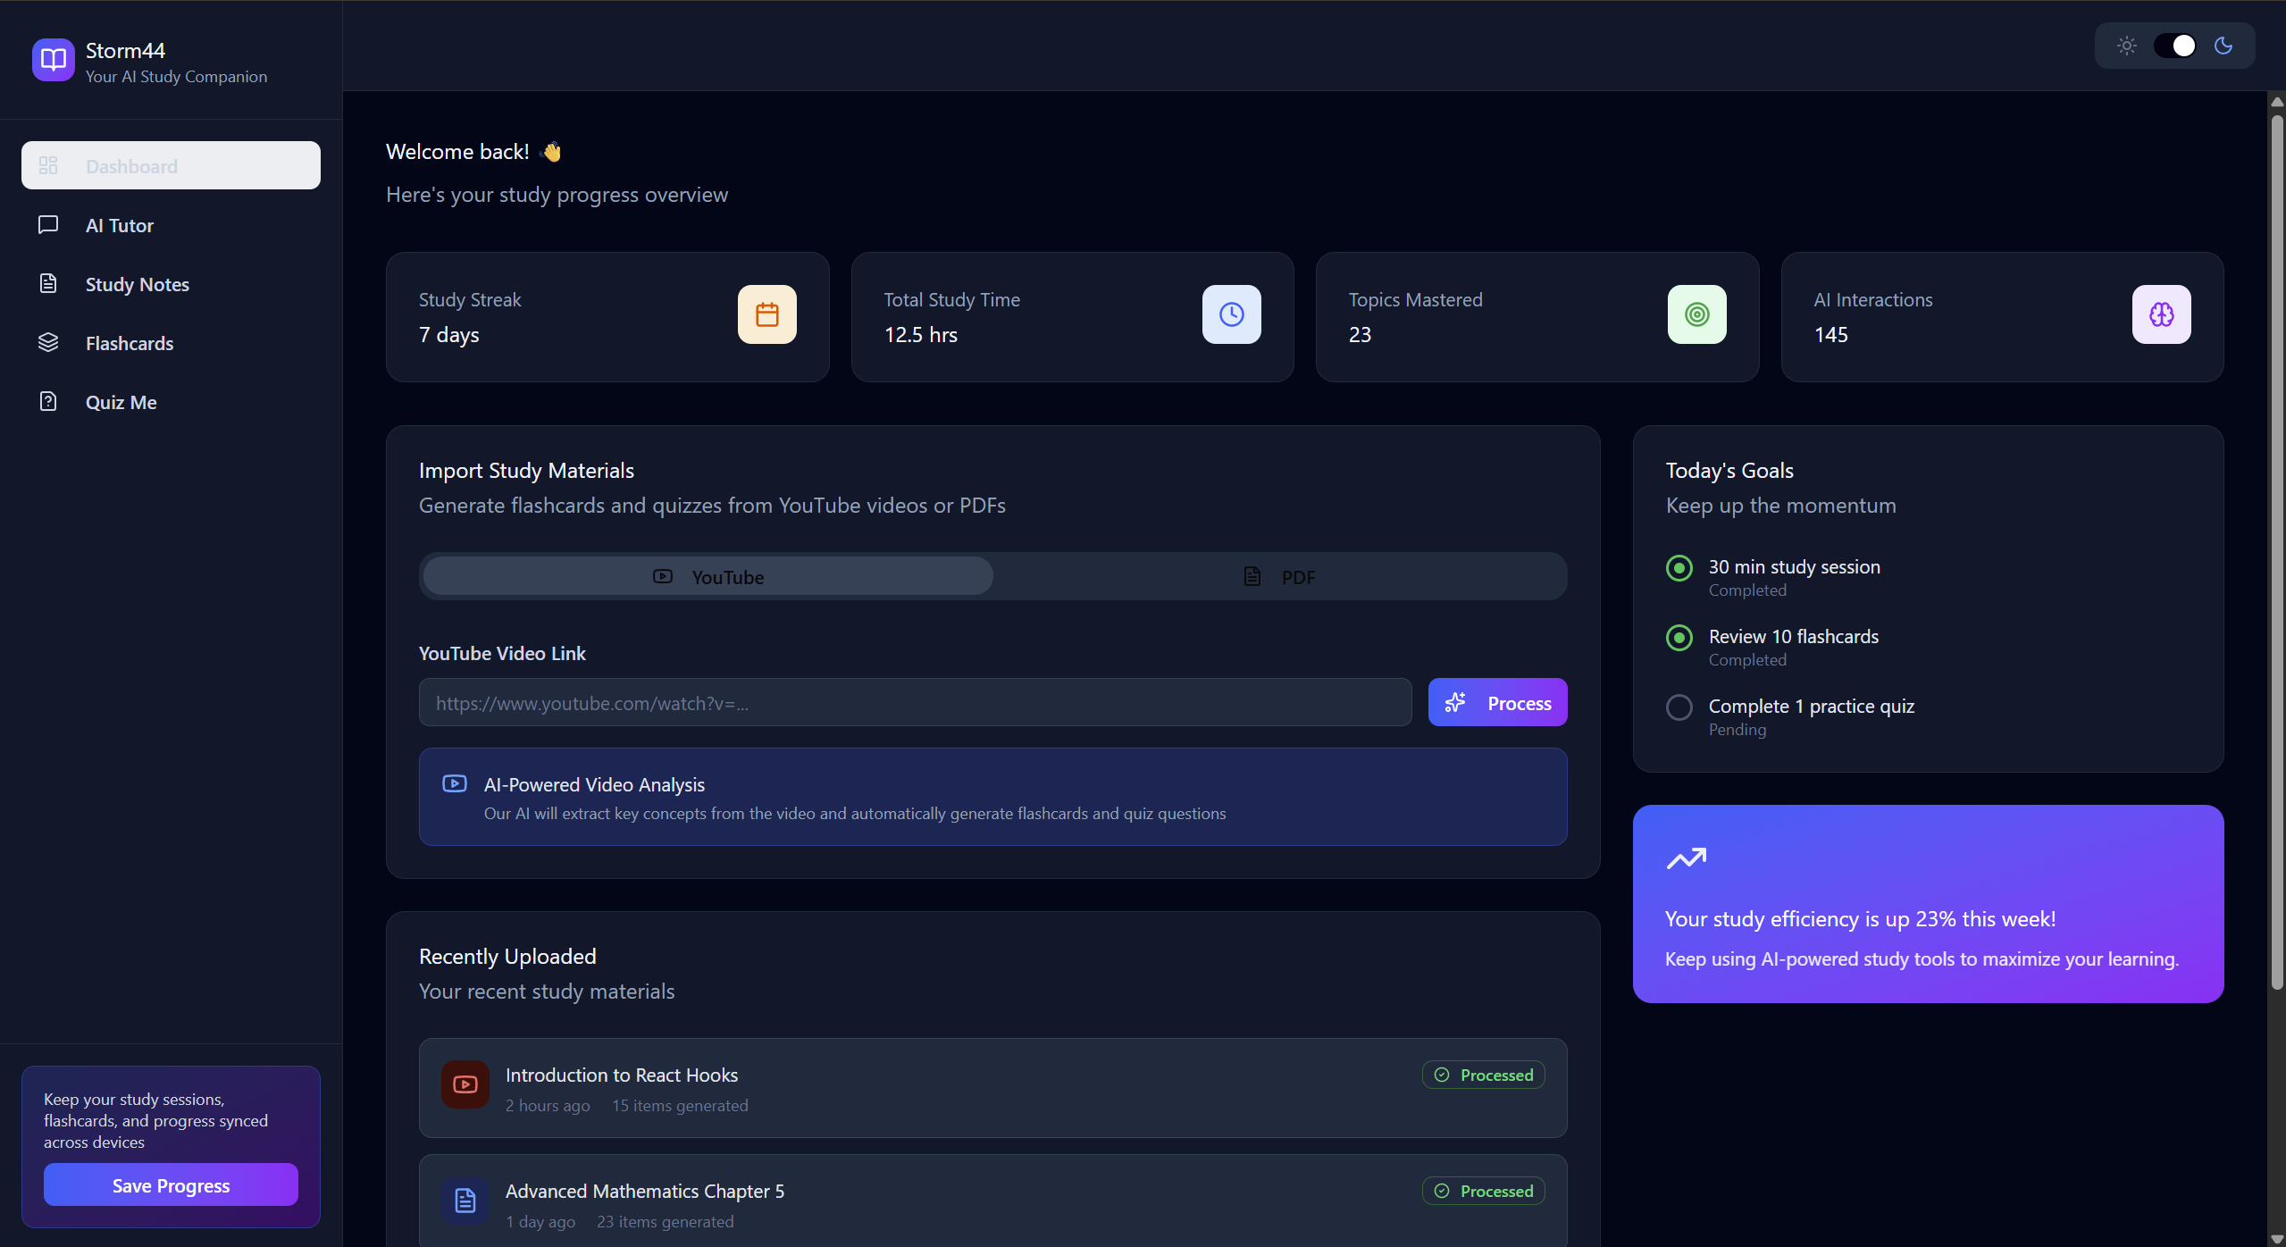Toggle the dark mode theme switch

tap(2174, 46)
